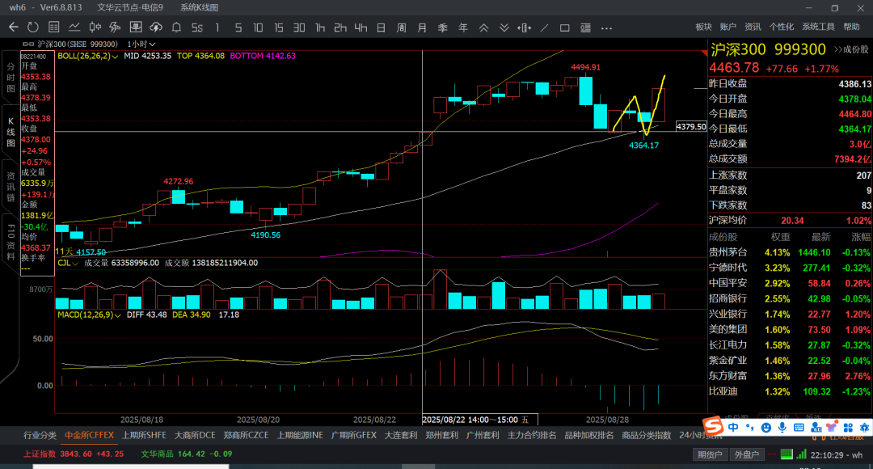Open the quote list table icon
Image resolution: width=873 pixels, height=469 pixels.
tap(54, 27)
